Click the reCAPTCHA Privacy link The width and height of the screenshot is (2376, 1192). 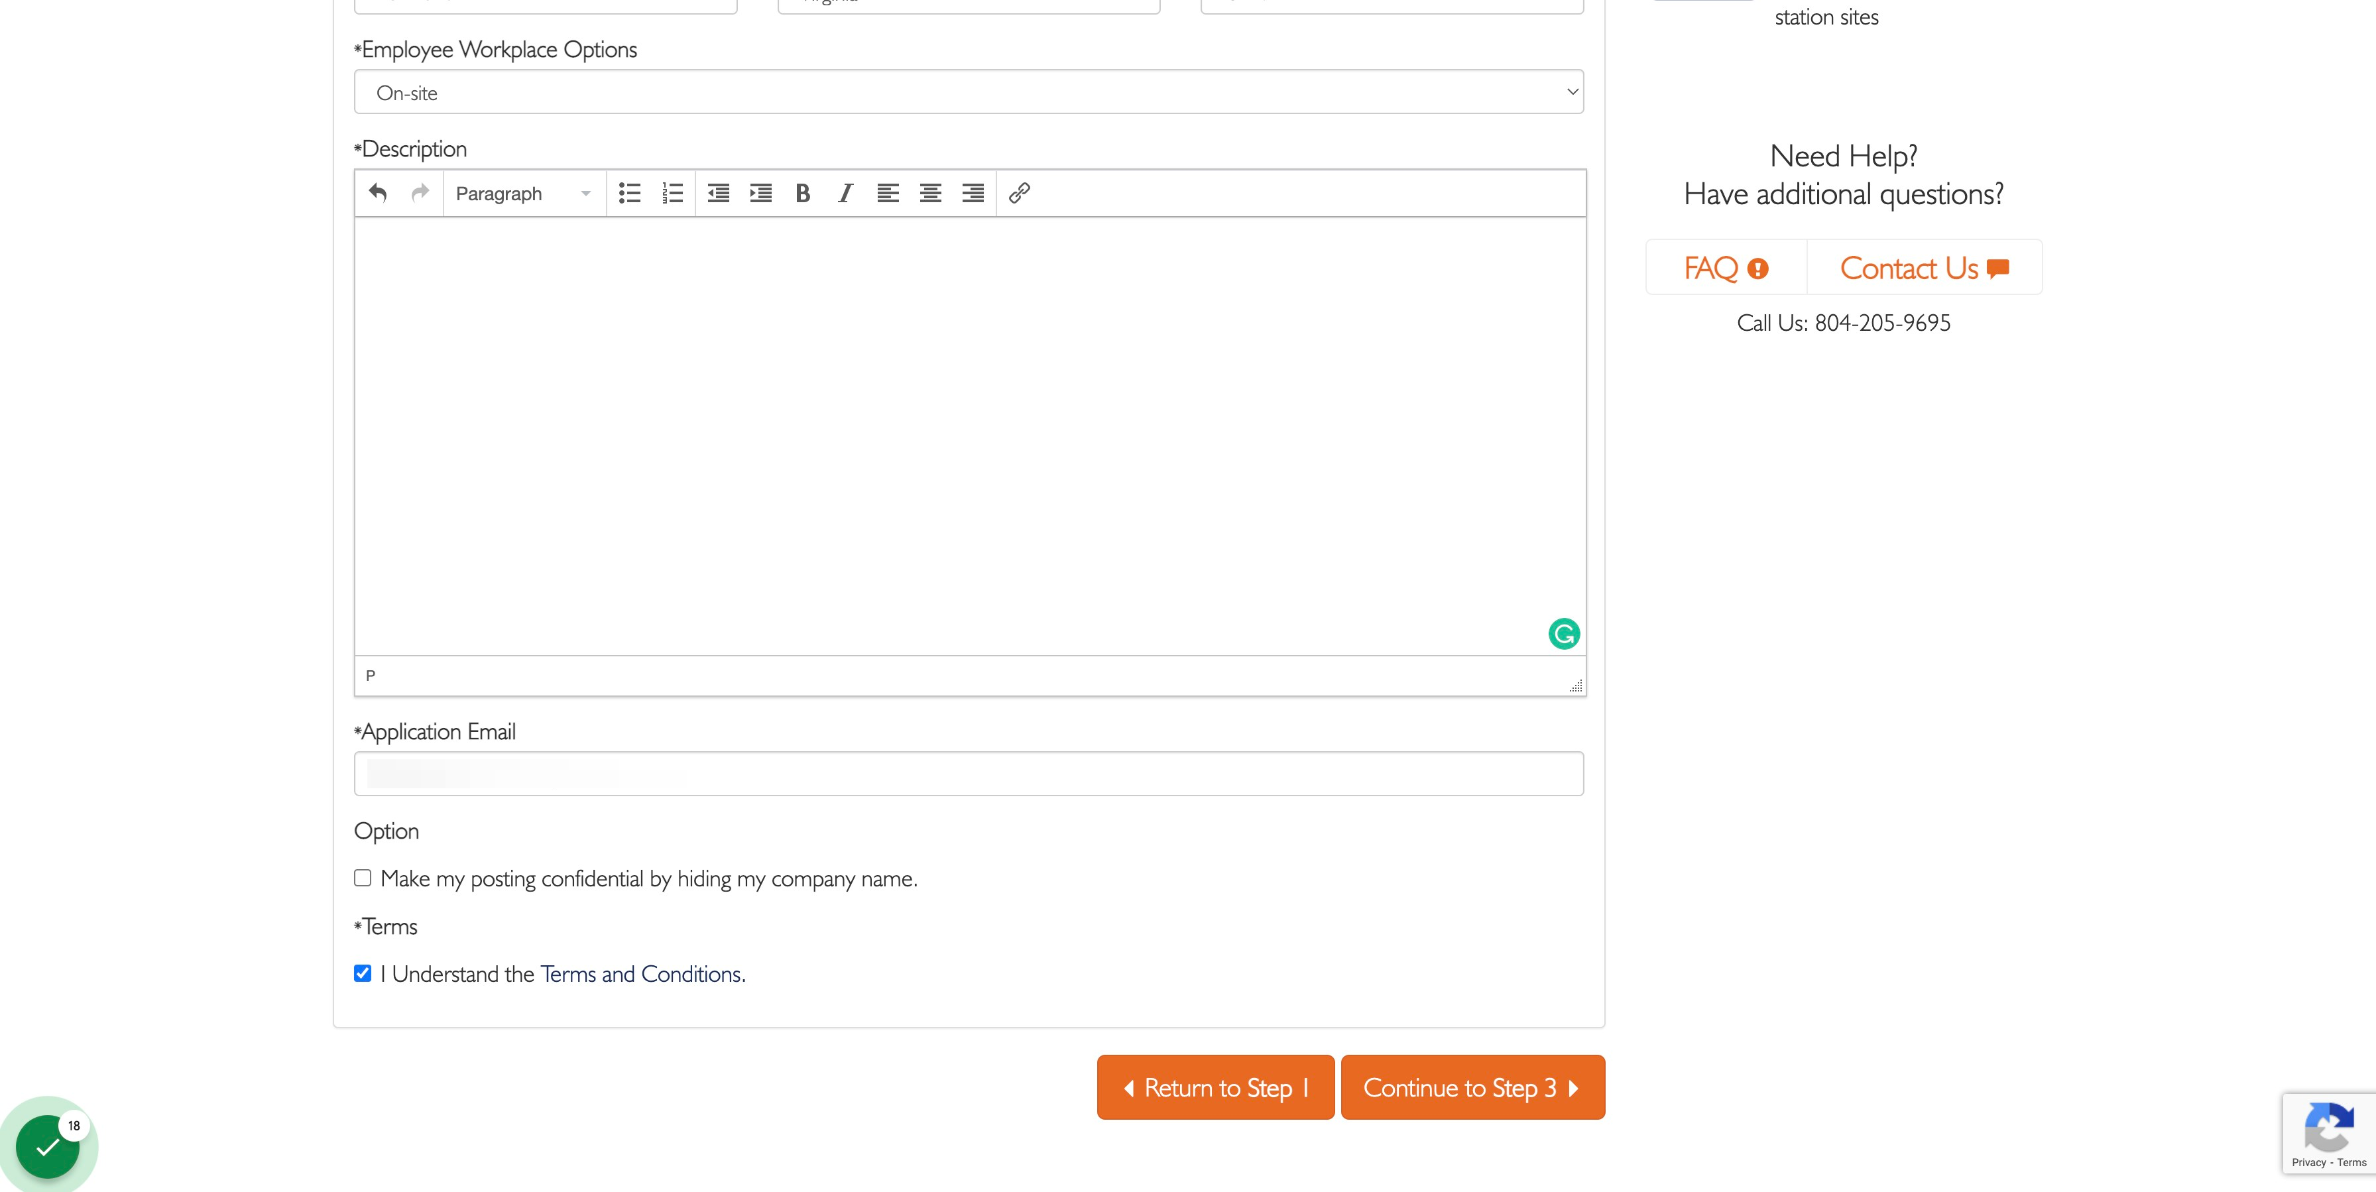tap(2308, 1162)
